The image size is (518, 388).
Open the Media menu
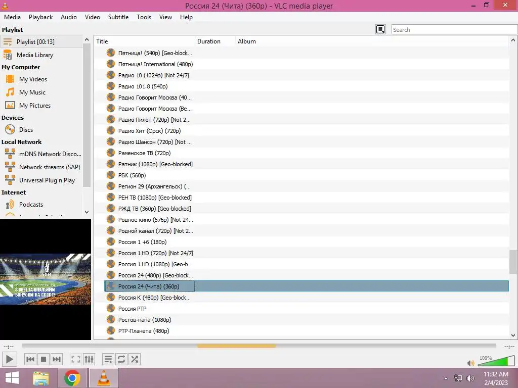point(12,17)
